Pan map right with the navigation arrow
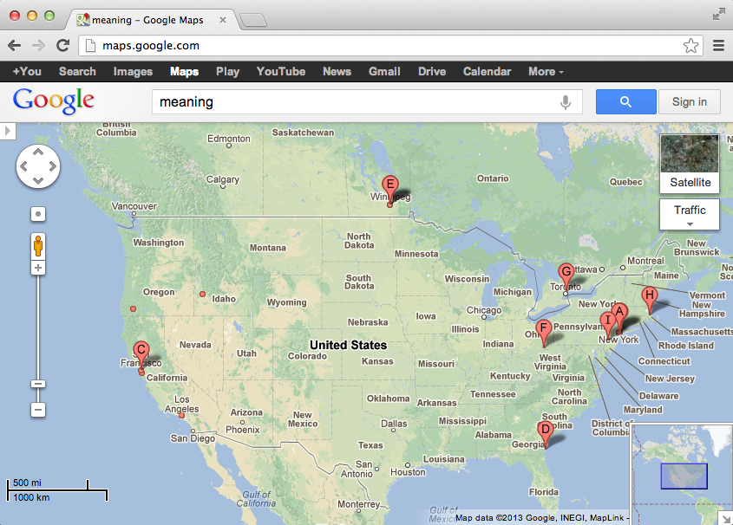Screen dimensions: 733x525 (52, 166)
